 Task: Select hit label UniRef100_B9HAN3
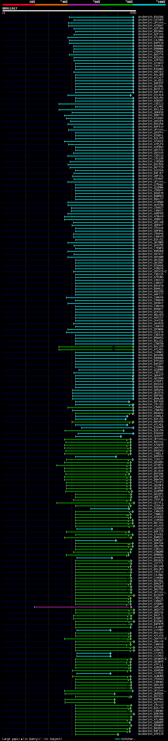150,46
